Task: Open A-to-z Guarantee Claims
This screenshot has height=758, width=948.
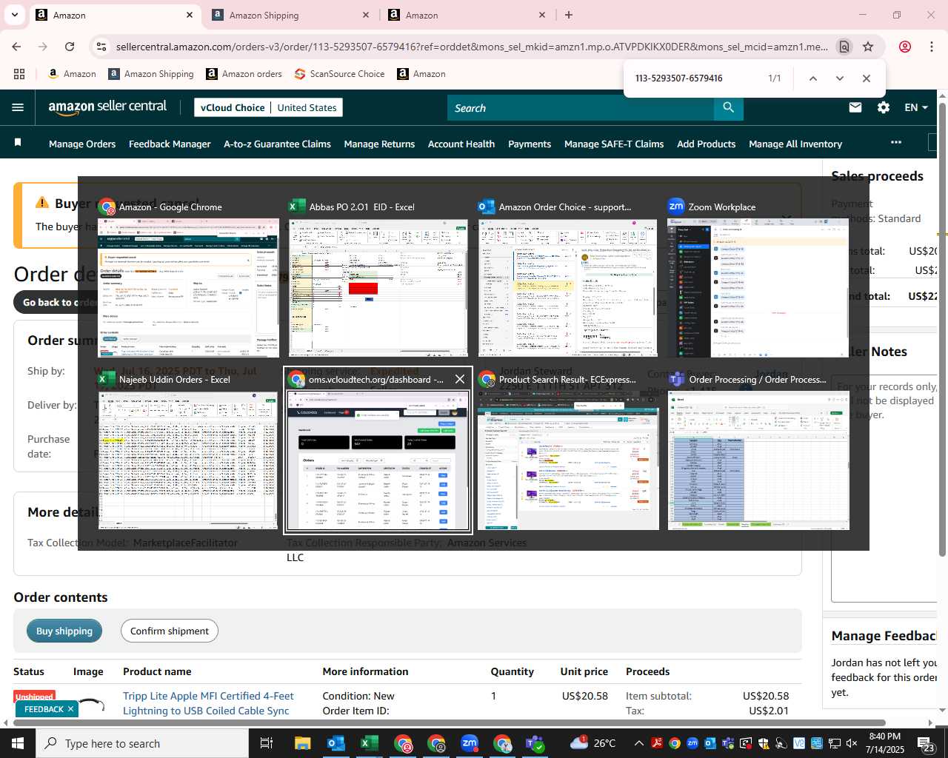Action: click(277, 144)
